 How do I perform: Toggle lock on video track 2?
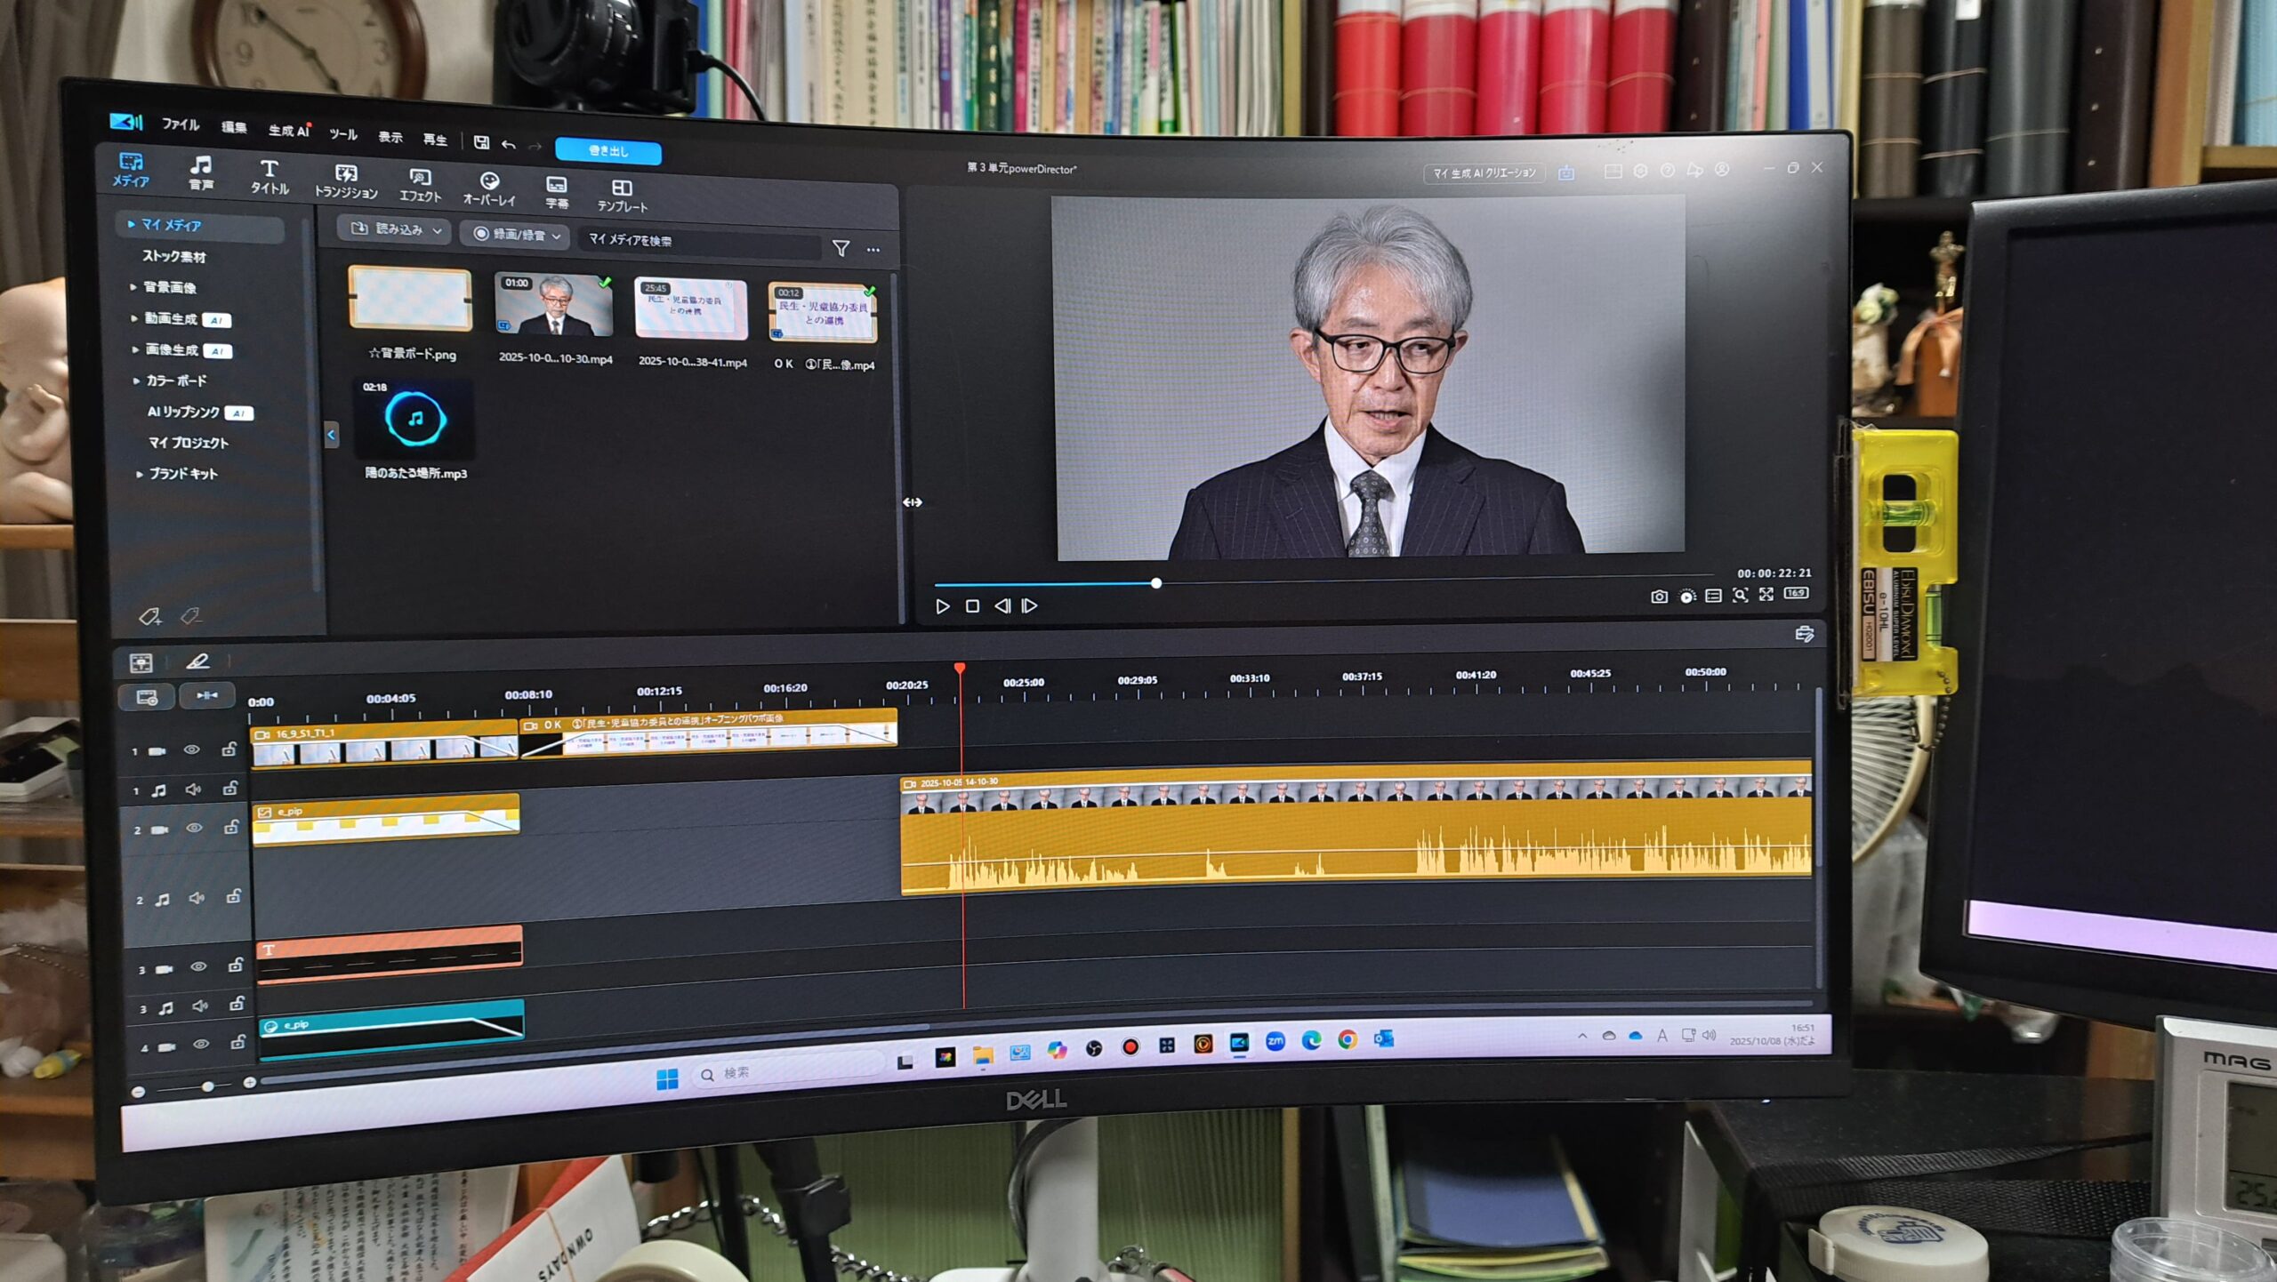[x=231, y=828]
